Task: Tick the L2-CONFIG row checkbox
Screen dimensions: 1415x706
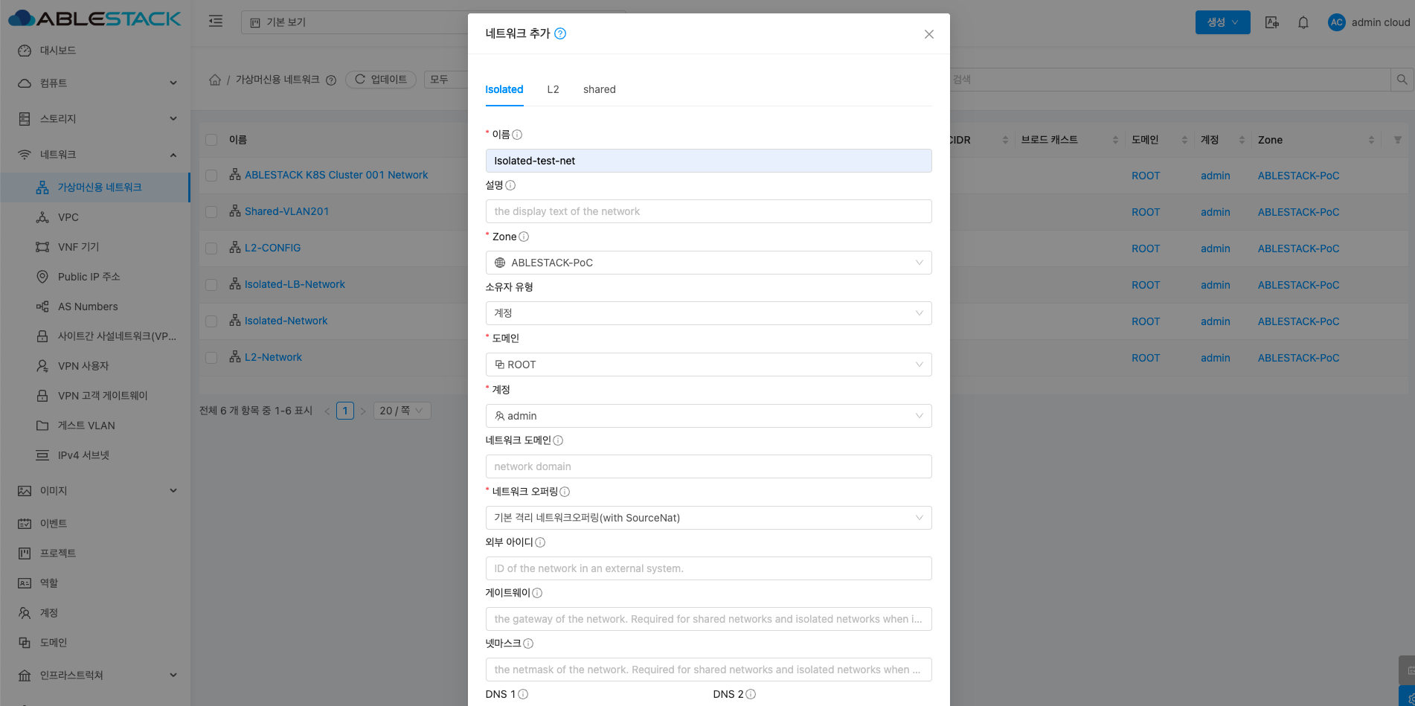Action: (211, 248)
